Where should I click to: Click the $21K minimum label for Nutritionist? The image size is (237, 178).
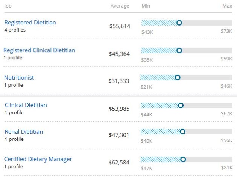[146, 86]
